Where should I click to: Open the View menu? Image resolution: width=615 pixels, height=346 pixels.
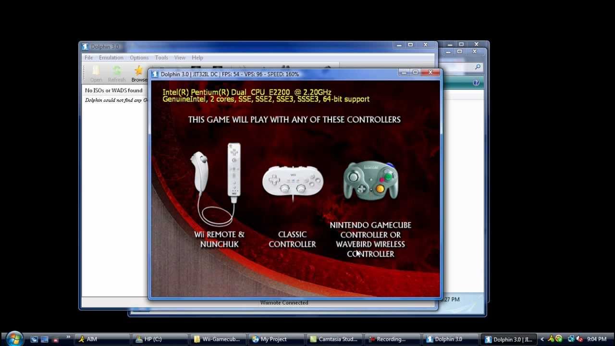pyautogui.click(x=180, y=58)
